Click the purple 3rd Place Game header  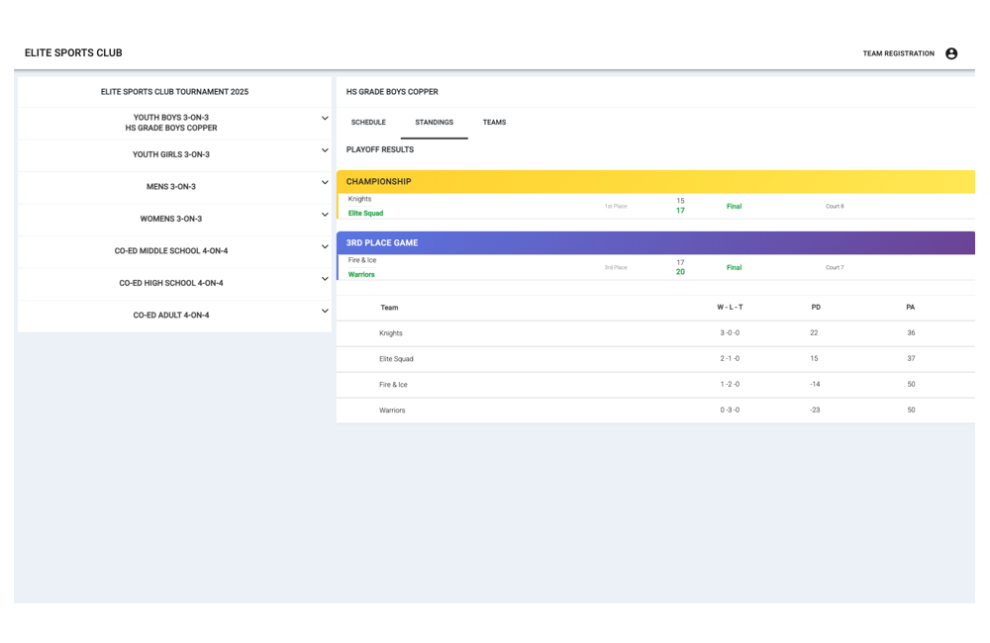tap(653, 243)
